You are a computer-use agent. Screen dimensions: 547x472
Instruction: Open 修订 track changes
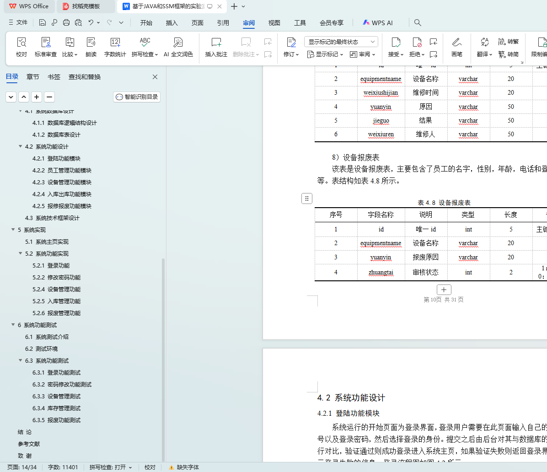(x=291, y=47)
